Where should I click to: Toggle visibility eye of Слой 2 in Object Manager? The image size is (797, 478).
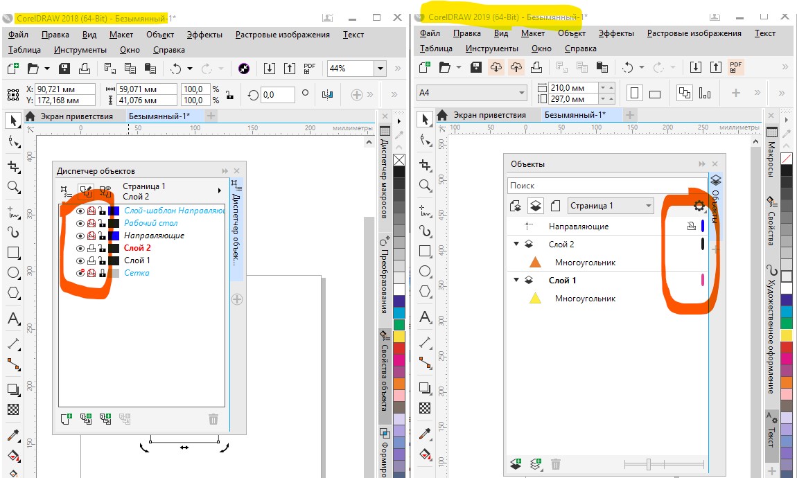(x=80, y=249)
